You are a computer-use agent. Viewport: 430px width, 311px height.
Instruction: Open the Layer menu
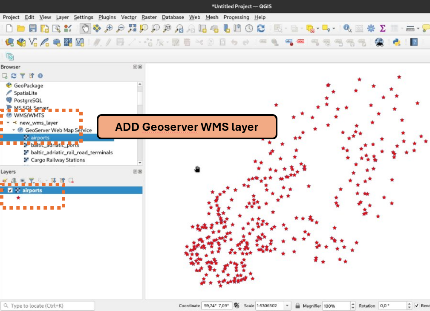(x=63, y=17)
